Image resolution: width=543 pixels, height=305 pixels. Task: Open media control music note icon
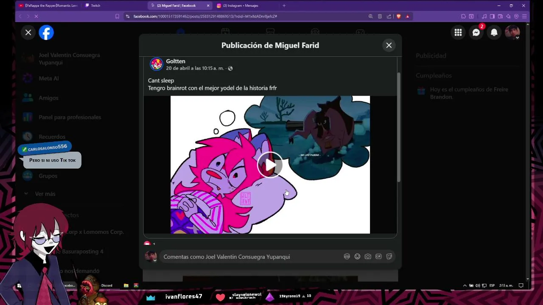coord(484,16)
